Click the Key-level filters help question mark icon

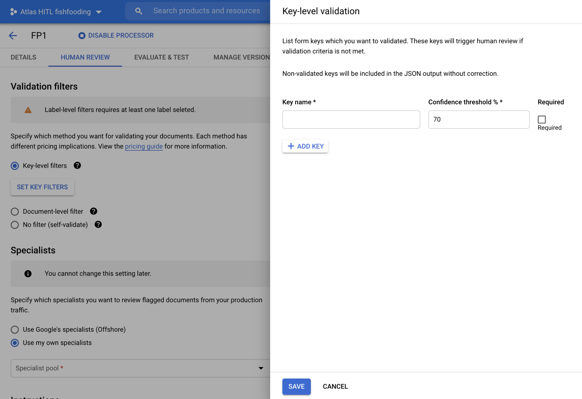tap(77, 165)
